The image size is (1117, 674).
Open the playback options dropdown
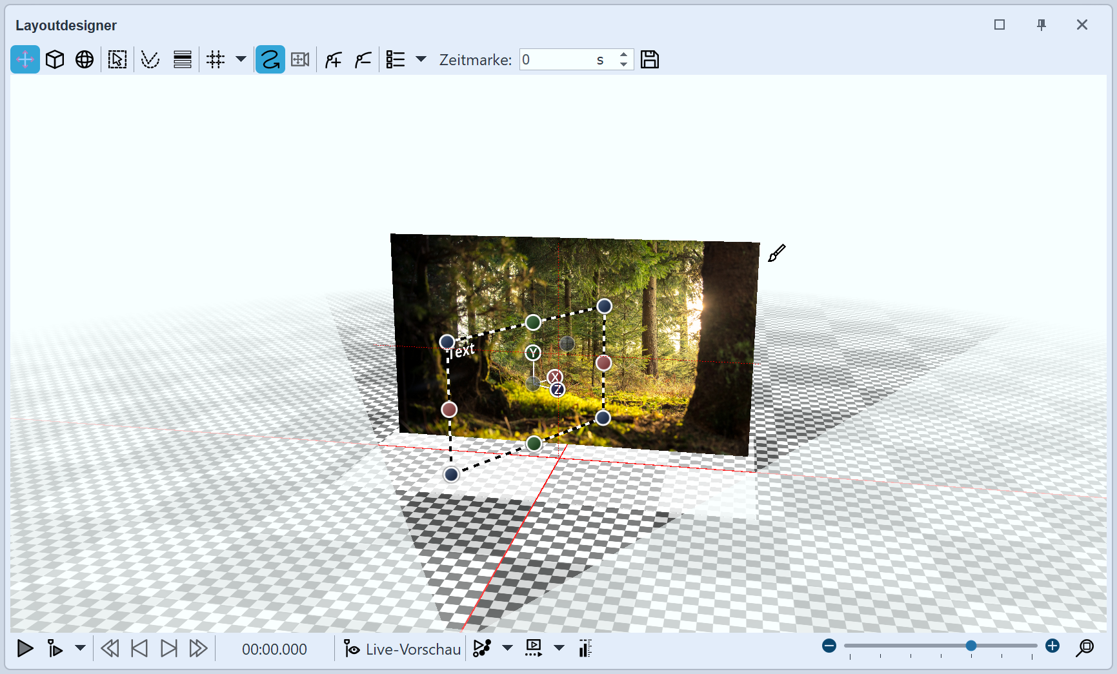(80, 648)
